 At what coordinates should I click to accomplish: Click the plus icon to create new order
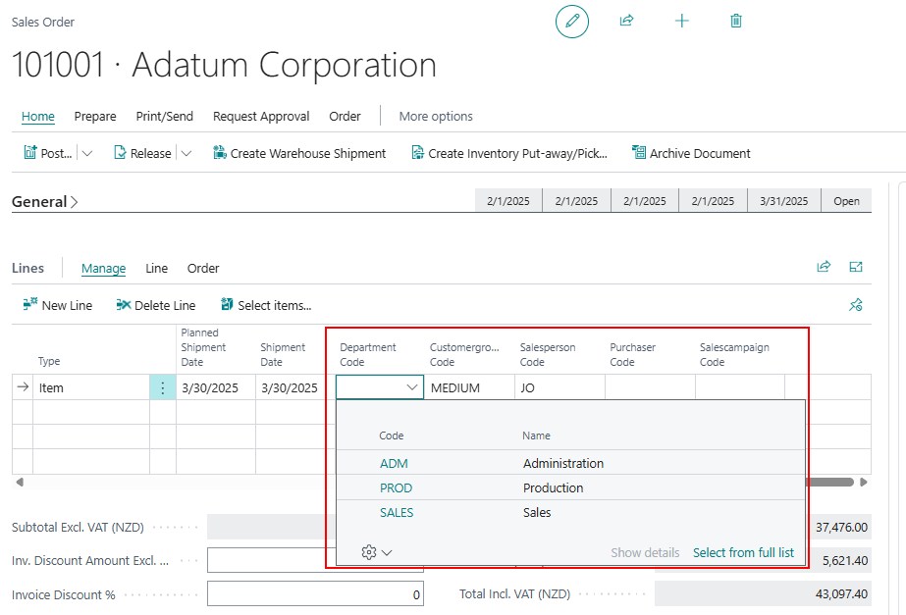(682, 21)
